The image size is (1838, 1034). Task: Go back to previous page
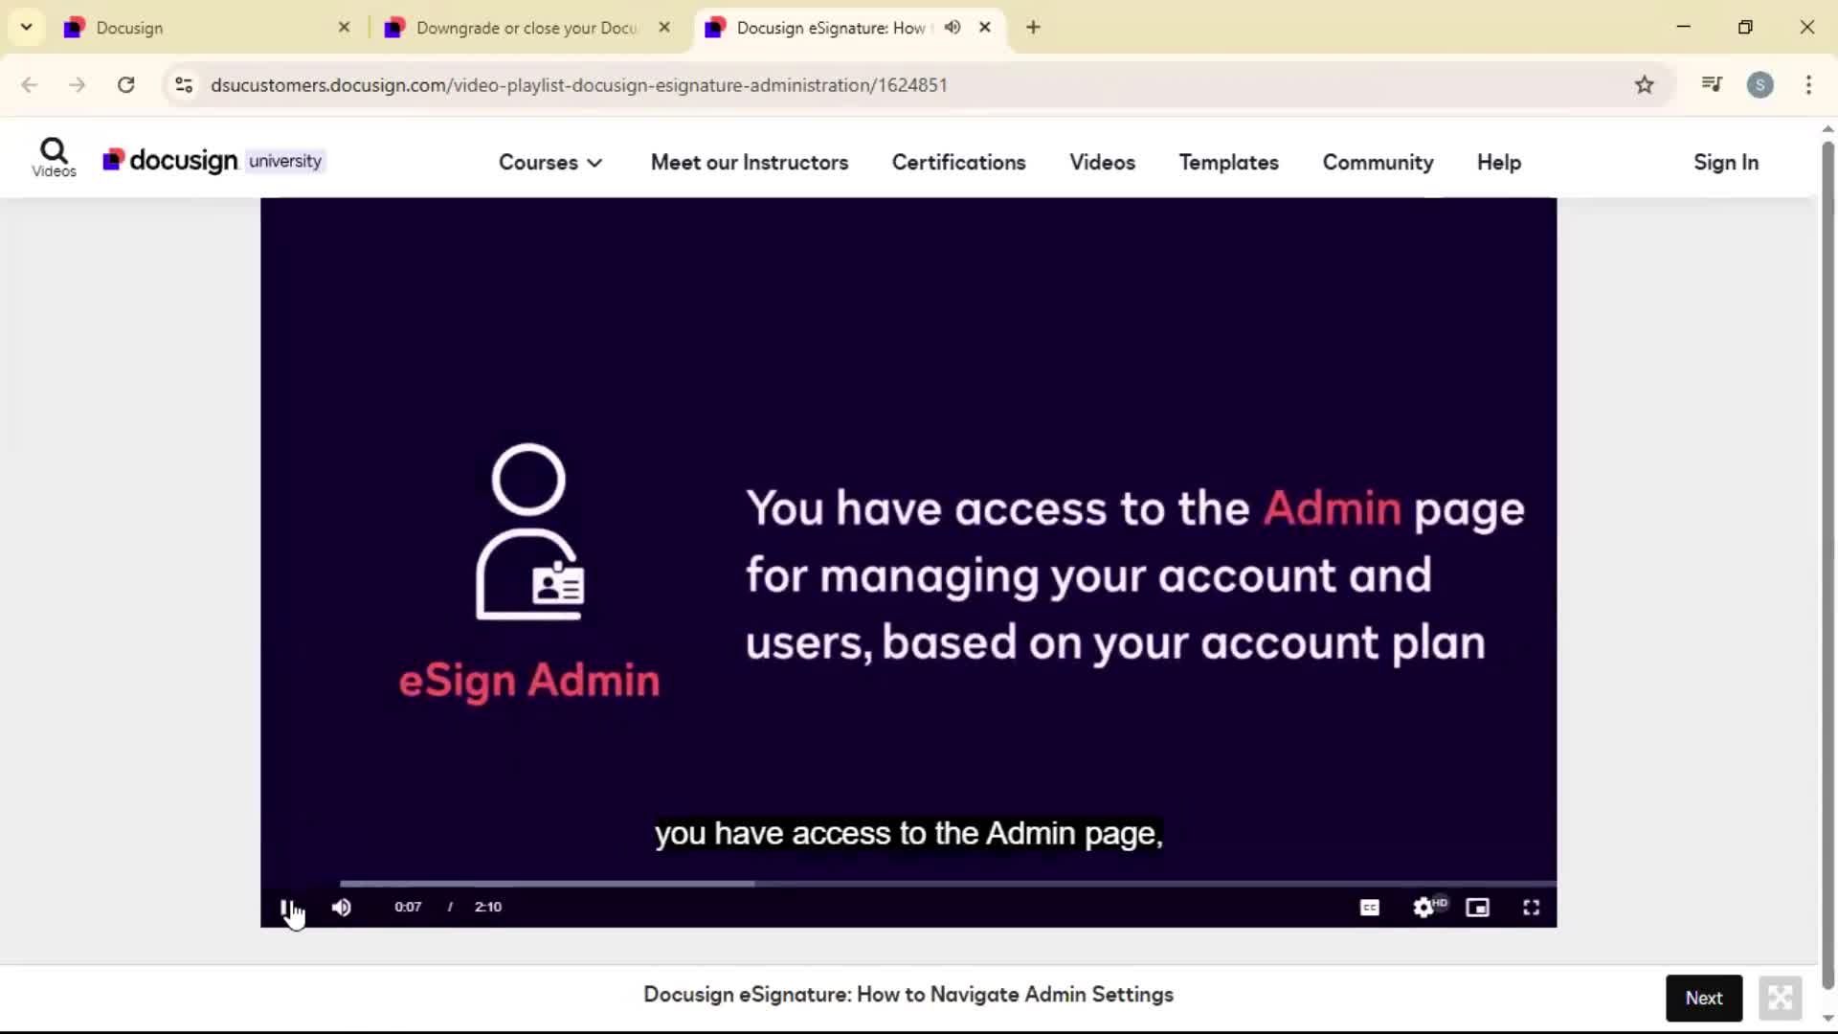30,85
